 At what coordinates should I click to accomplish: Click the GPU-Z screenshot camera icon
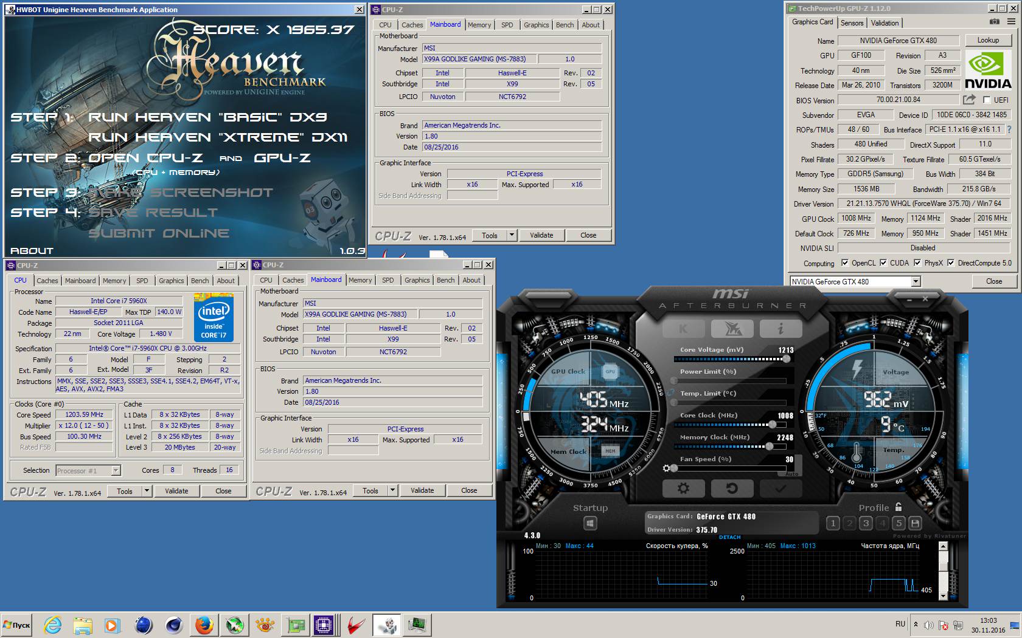995,22
